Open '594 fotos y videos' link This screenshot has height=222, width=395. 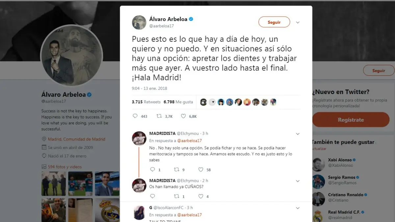point(65,167)
